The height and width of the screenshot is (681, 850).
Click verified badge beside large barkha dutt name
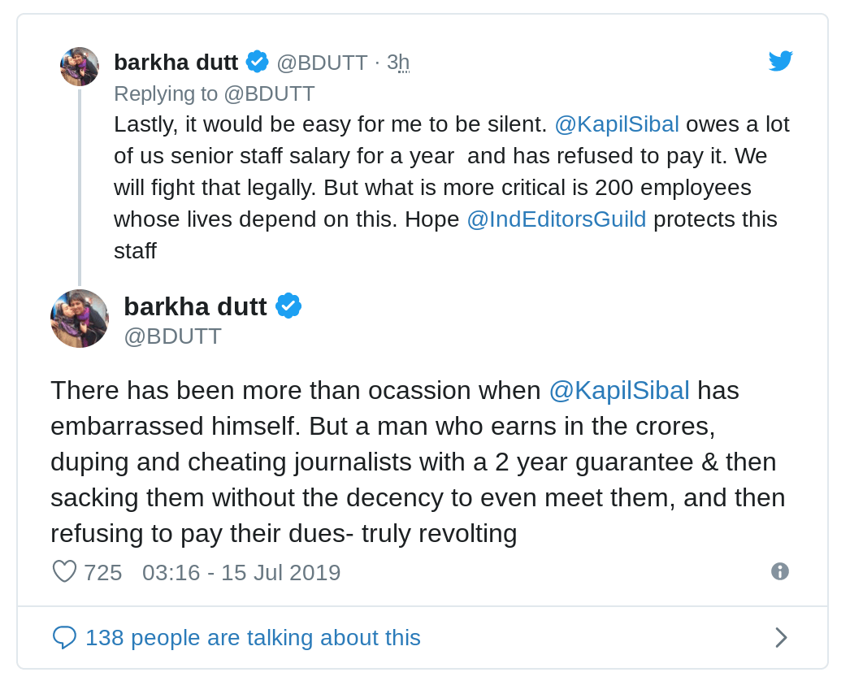click(288, 306)
